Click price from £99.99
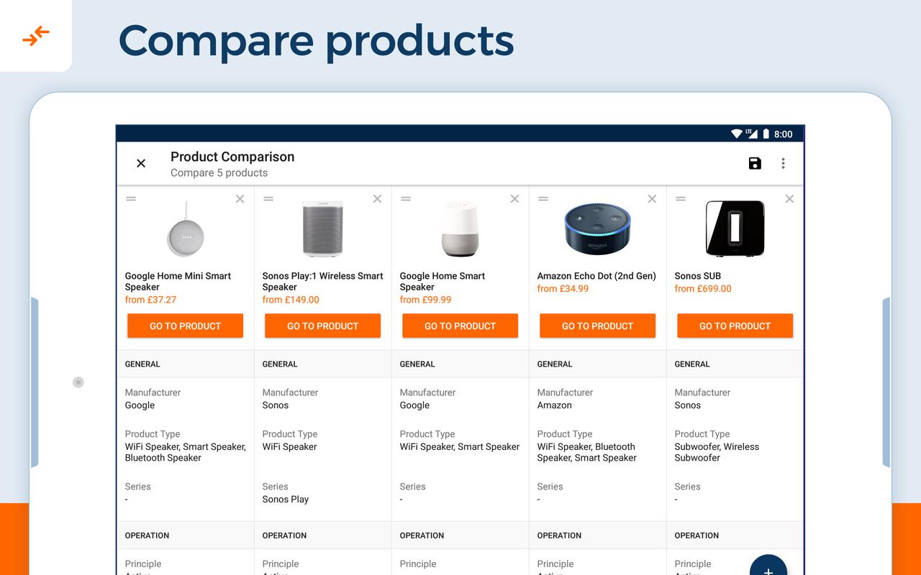Image resolution: width=921 pixels, height=575 pixels. [x=425, y=300]
